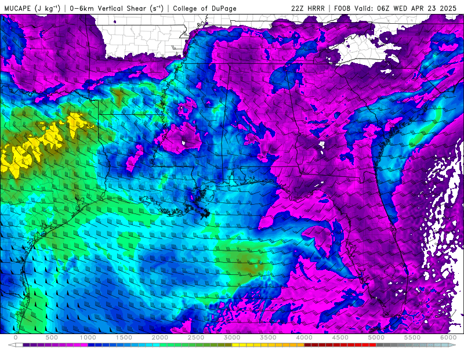The width and height of the screenshot is (464, 348).
Task: Click the "4000" value on the color scale
Action: tap(304, 338)
